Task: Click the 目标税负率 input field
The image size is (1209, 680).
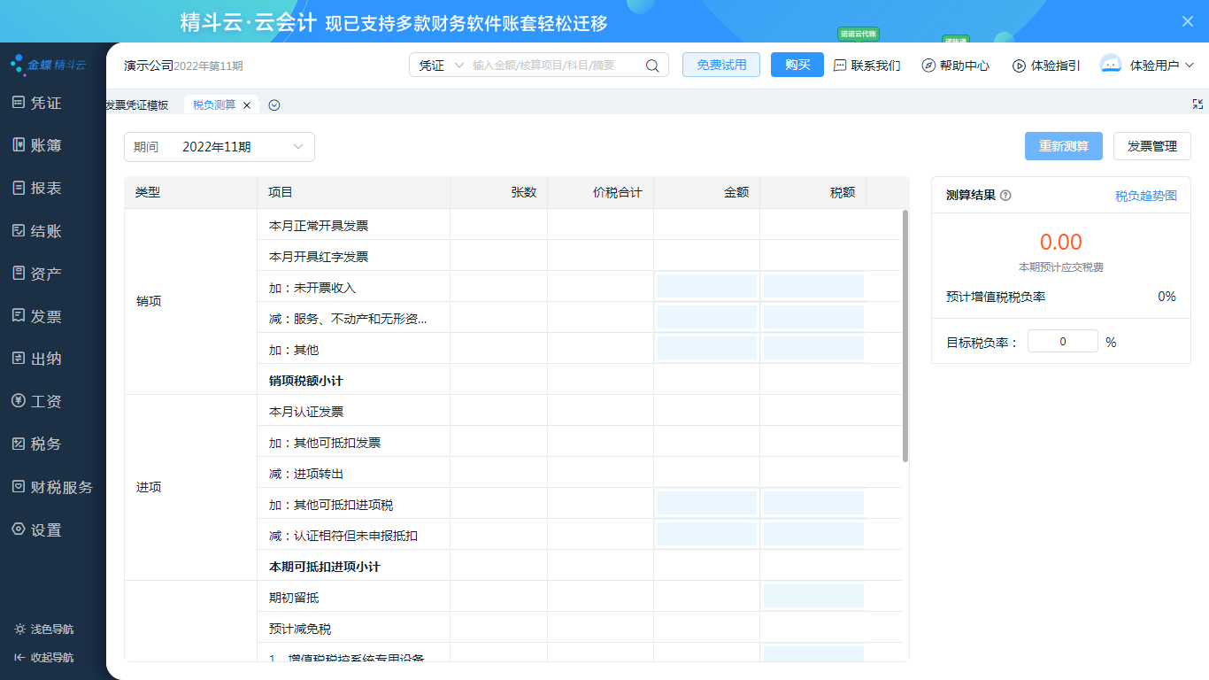Action: click(1062, 342)
